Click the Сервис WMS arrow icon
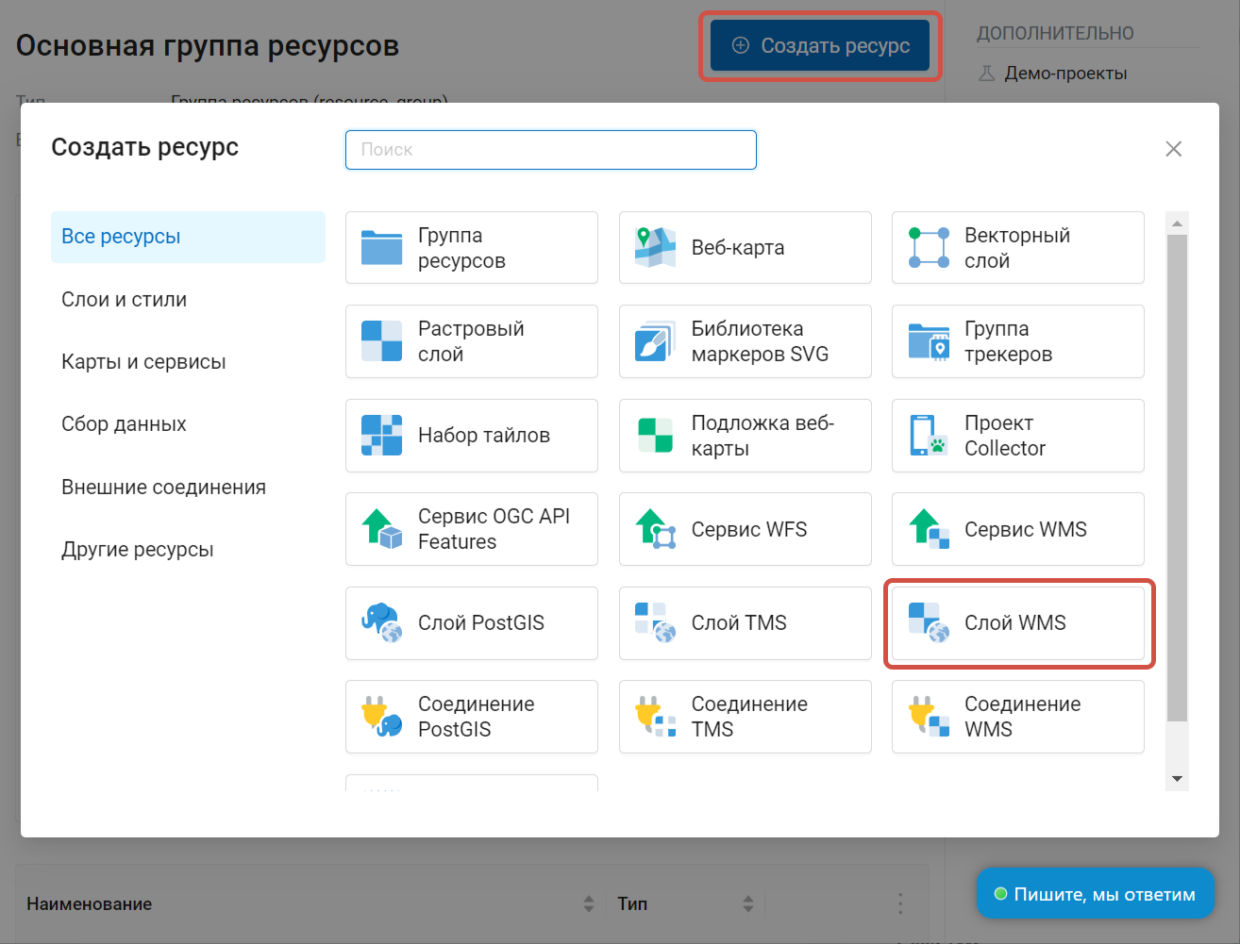This screenshot has width=1240, height=944. (x=929, y=528)
